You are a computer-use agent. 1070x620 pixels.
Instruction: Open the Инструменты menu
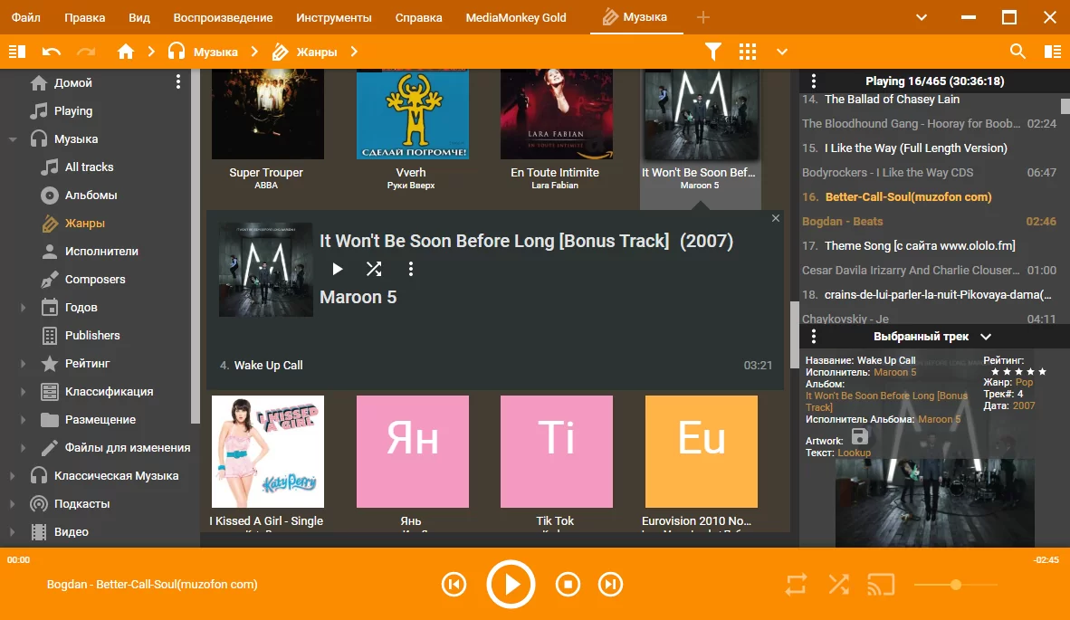pos(334,17)
